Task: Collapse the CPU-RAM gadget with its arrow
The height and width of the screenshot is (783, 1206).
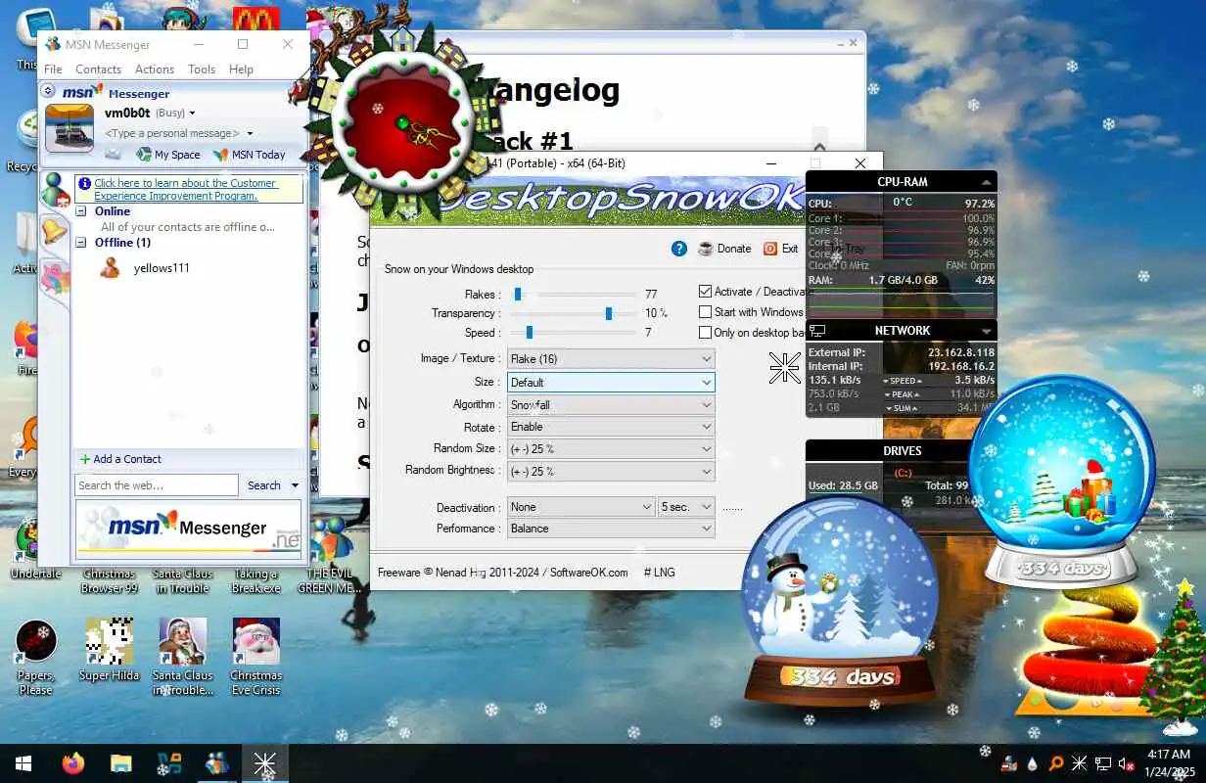Action: [x=986, y=183]
